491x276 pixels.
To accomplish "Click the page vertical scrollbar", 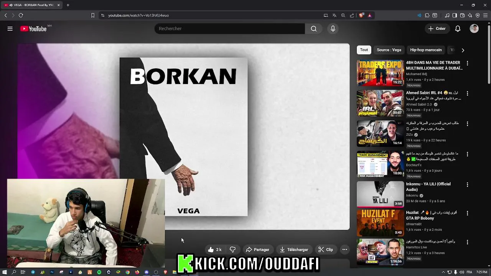I will coord(489,54).
